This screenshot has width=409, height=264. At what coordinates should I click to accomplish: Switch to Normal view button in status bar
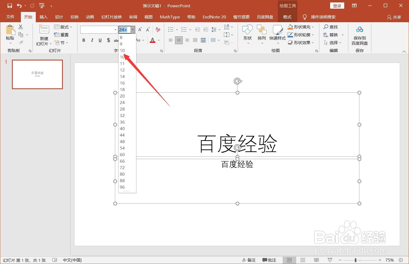pyautogui.click(x=289, y=260)
